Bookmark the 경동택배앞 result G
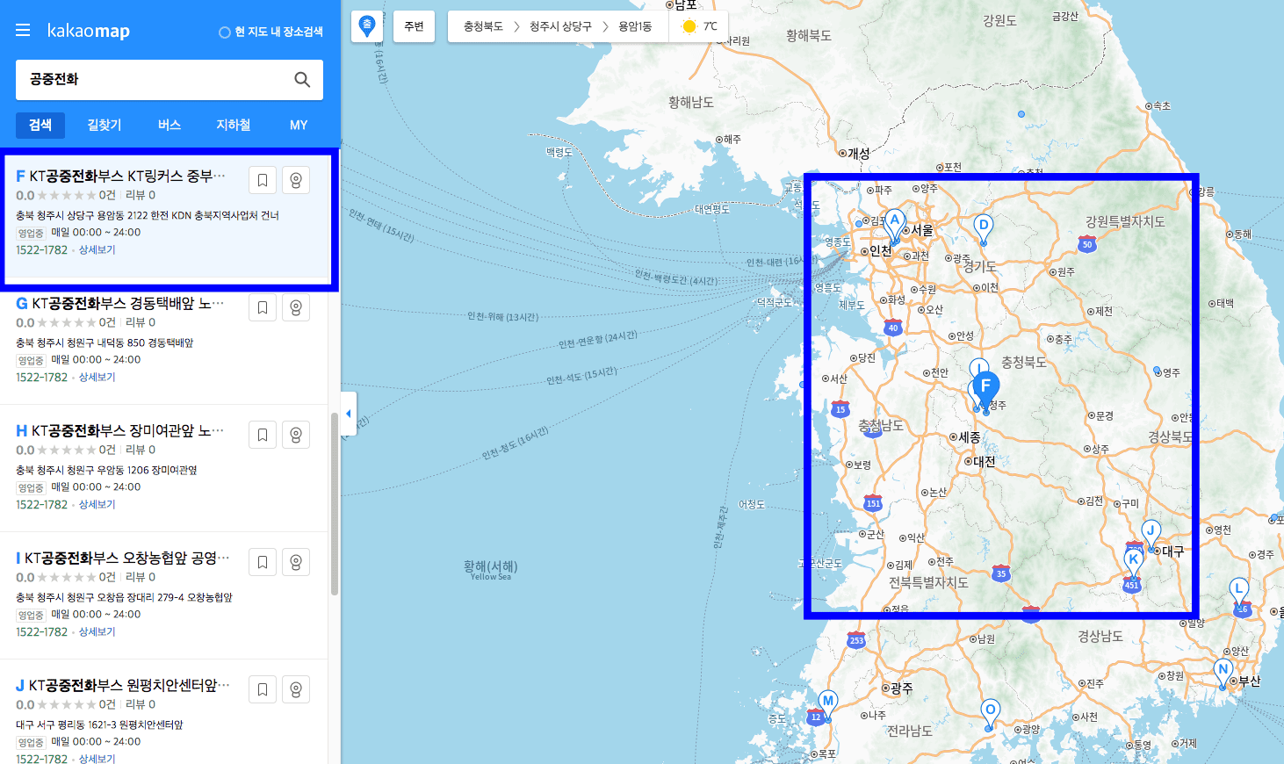The image size is (1284, 764). [263, 307]
